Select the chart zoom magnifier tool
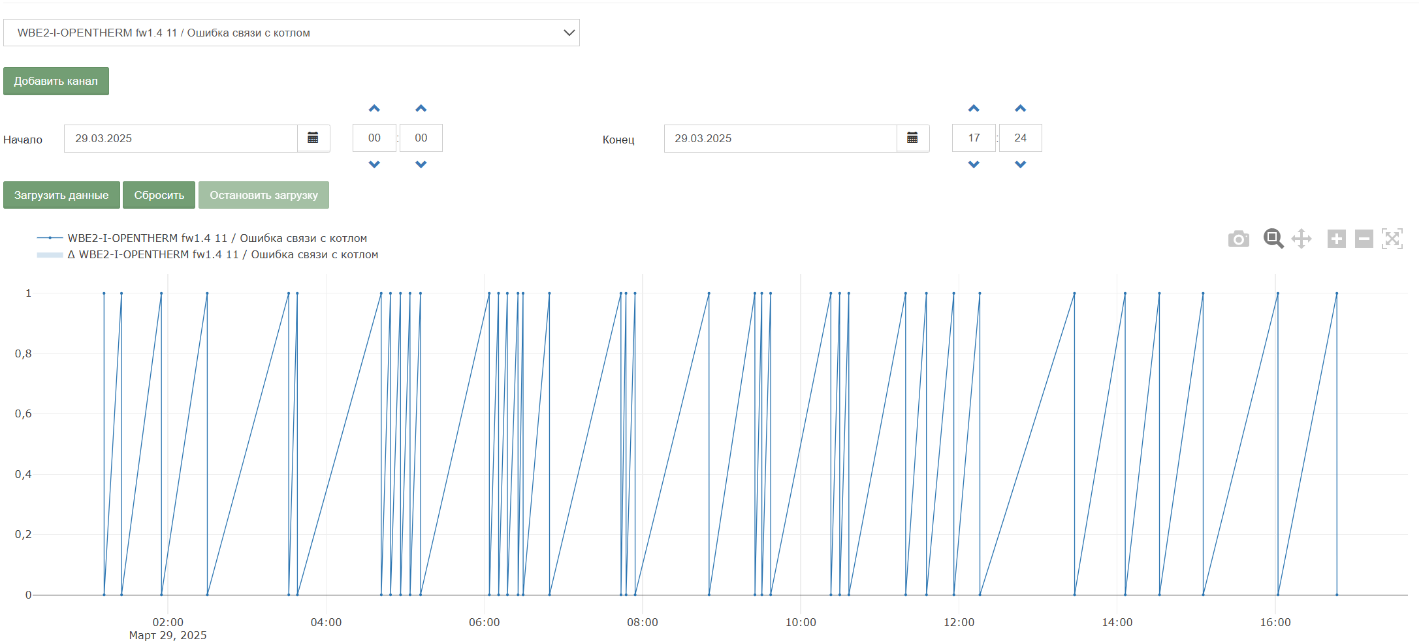1421x643 pixels. pos(1273,239)
